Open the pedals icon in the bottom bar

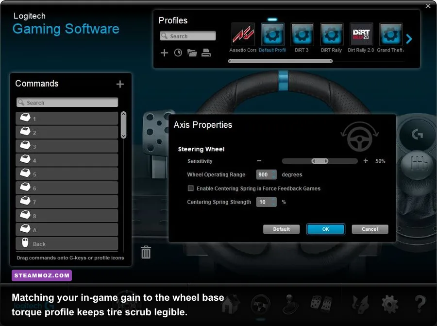321,304
